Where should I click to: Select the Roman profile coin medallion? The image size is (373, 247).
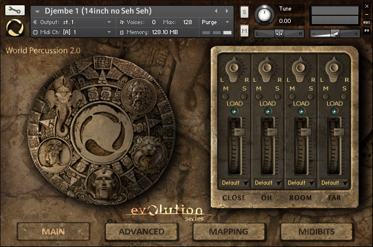pos(55,155)
